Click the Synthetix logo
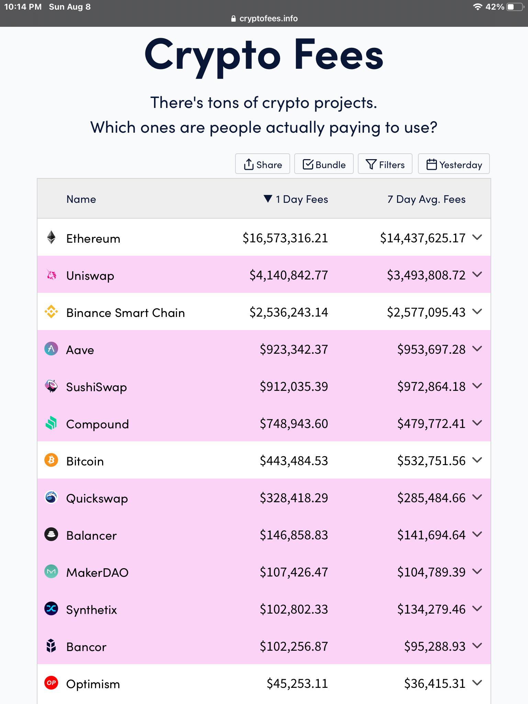The width and height of the screenshot is (528, 704). click(51, 609)
